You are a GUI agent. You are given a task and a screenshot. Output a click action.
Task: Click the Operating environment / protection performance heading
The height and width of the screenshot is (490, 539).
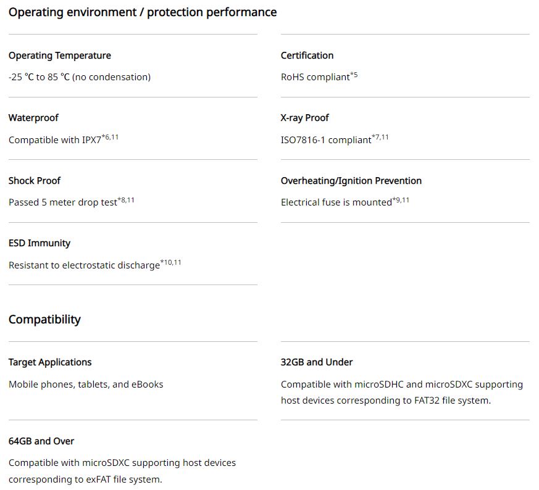[143, 12]
